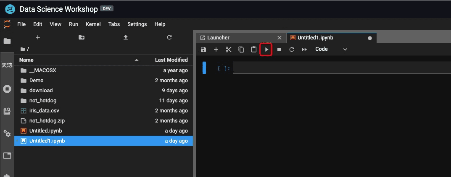This screenshot has width=451, height=177.
Task: Open the Tabs menu
Action: [114, 24]
